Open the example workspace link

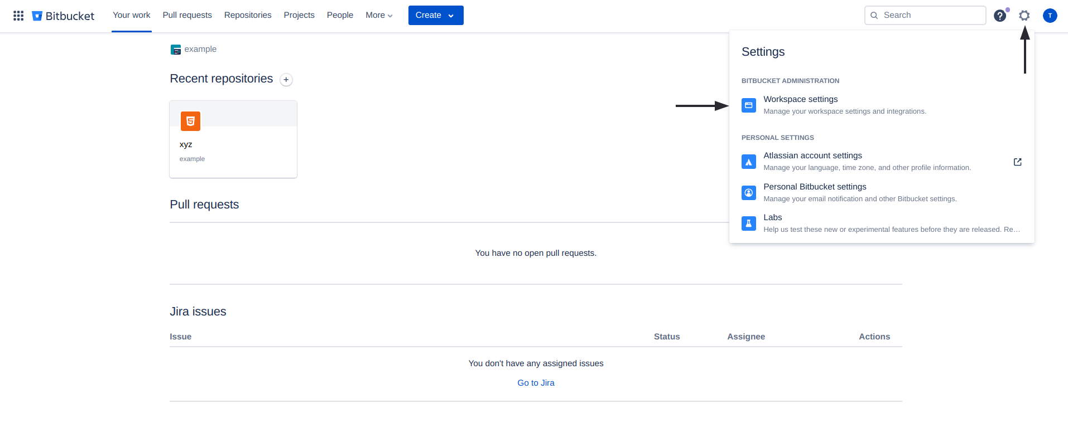[200, 49]
